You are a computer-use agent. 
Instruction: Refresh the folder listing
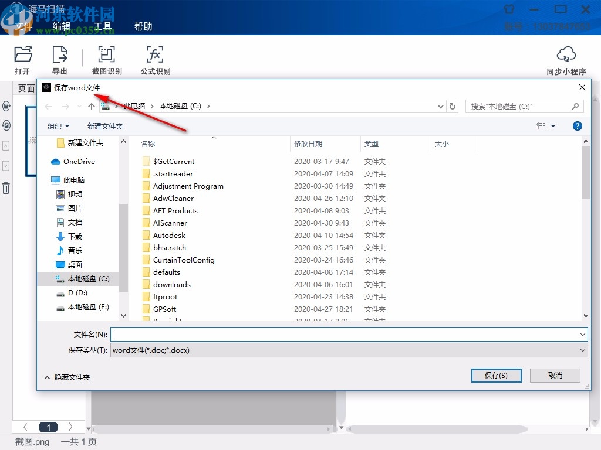(x=453, y=107)
